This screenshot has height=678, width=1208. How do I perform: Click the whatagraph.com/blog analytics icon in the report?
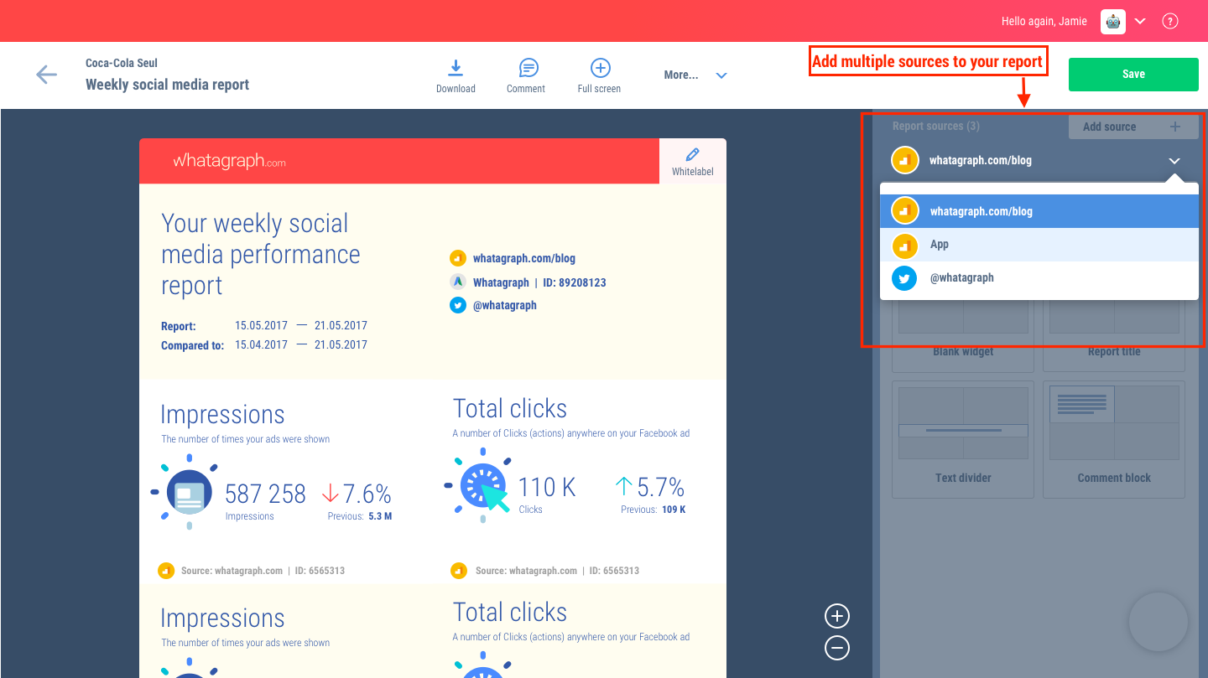point(457,258)
